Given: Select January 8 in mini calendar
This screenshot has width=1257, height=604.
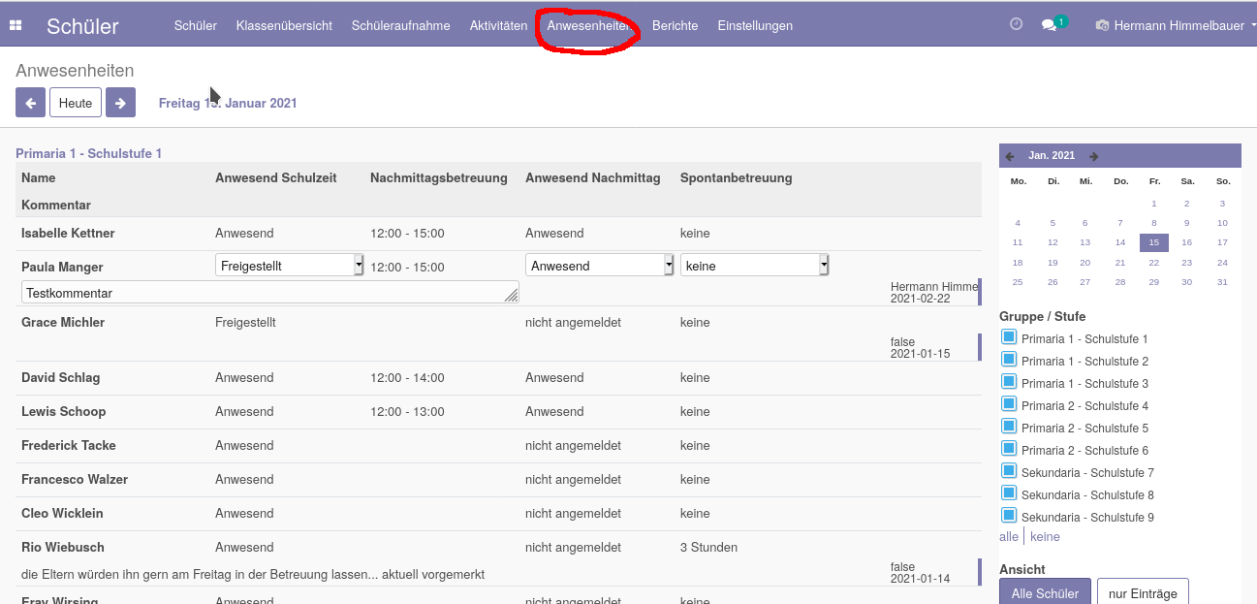Looking at the screenshot, I should (1154, 223).
